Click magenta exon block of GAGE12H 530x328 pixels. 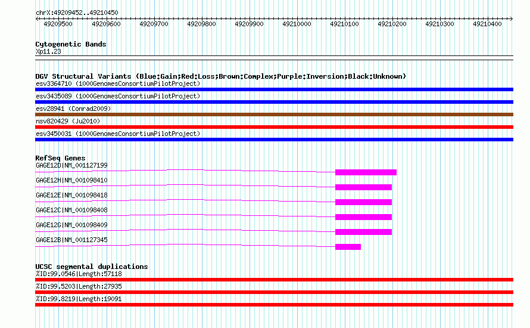pos(363,187)
